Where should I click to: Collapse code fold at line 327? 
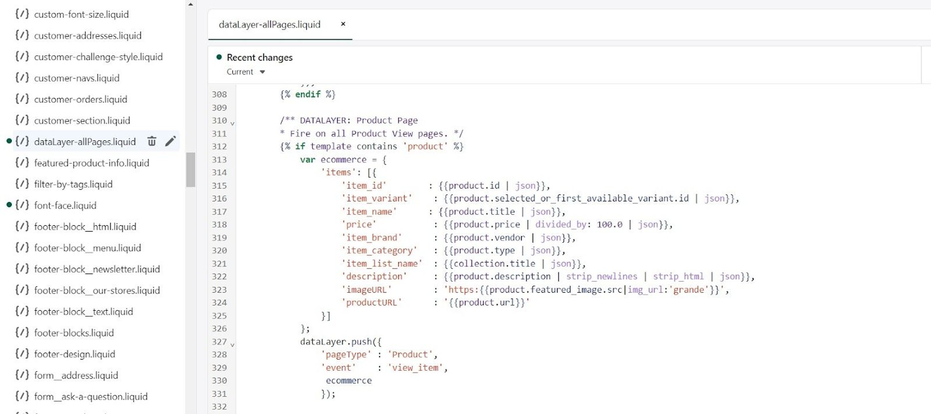232,345
